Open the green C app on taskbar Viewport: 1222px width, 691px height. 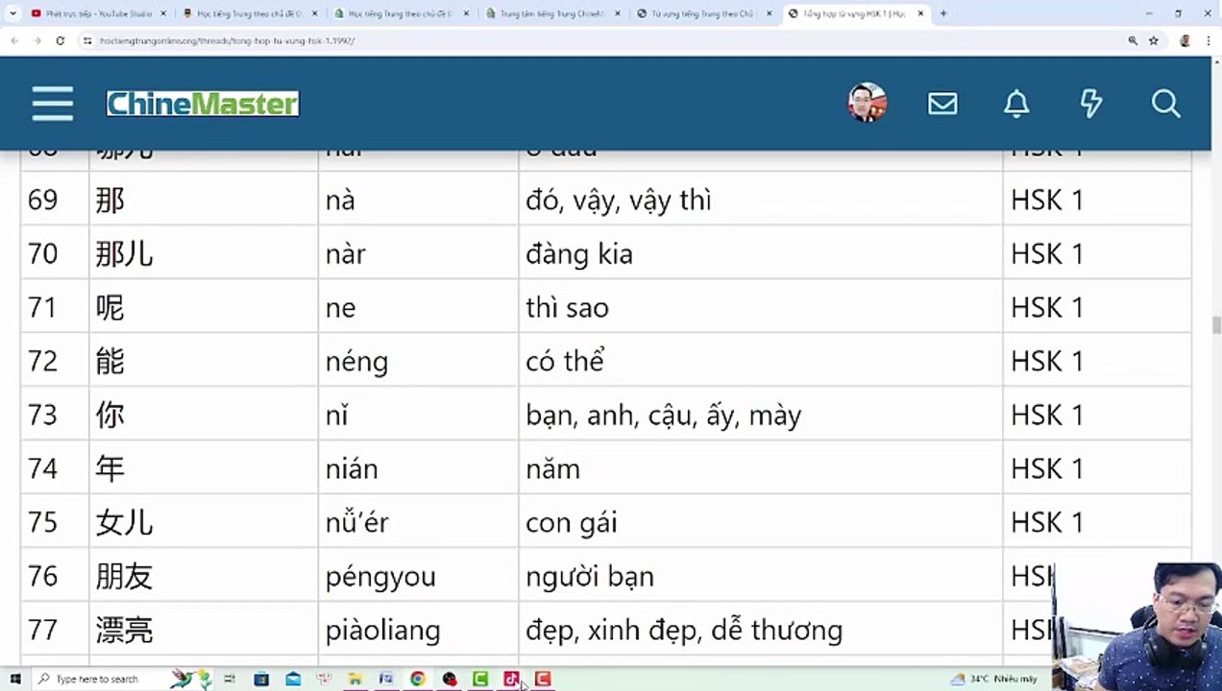480,679
